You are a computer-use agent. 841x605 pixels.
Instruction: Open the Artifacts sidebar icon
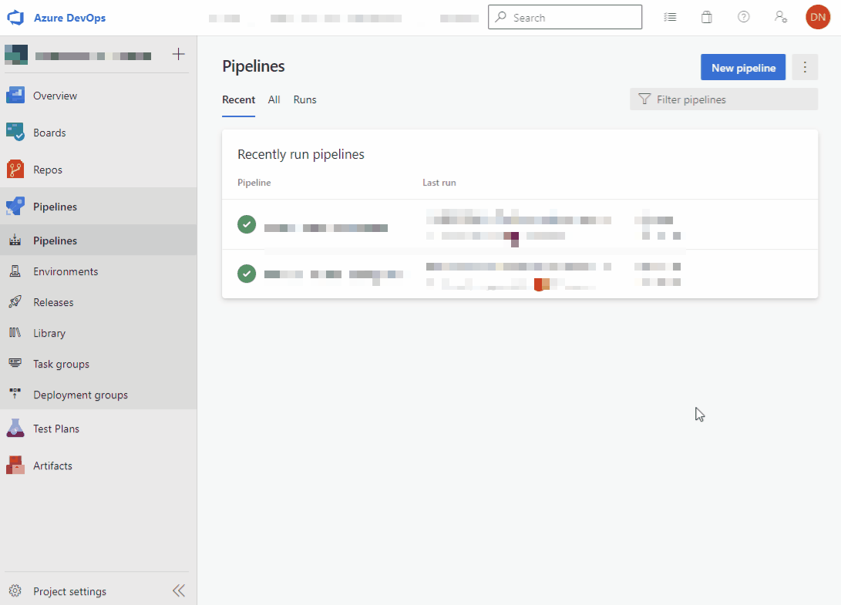(15, 466)
